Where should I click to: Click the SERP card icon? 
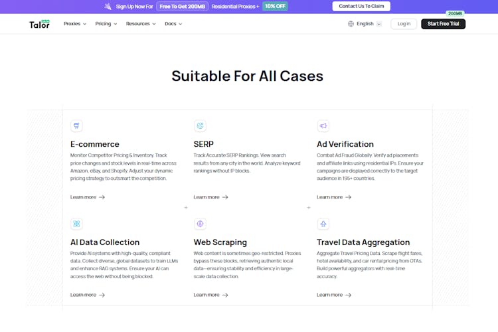(x=200, y=125)
